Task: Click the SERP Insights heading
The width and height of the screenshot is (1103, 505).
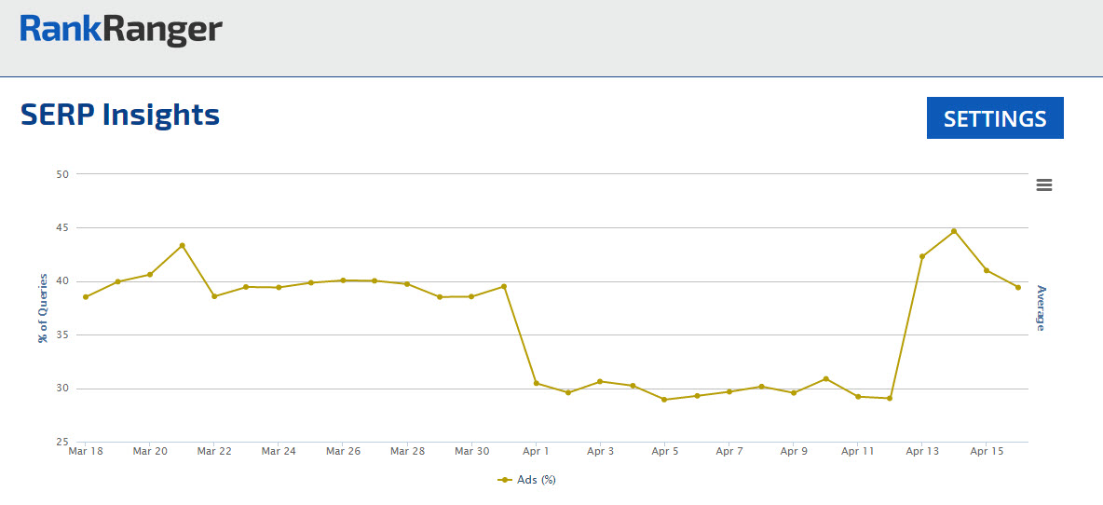Action: click(x=120, y=115)
